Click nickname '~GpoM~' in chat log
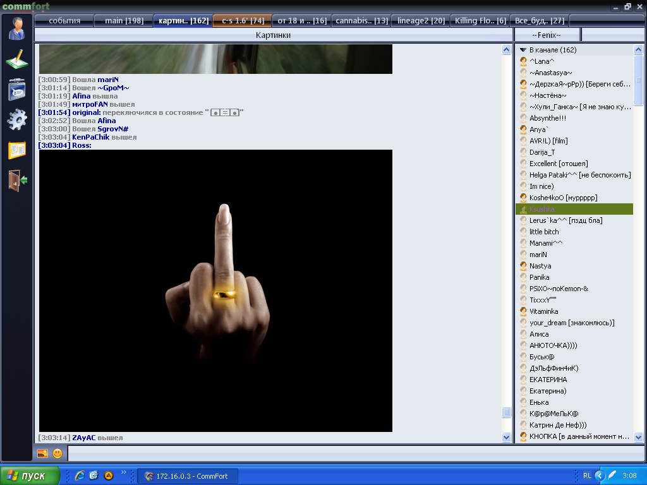This screenshot has height=485, width=647. click(x=114, y=88)
